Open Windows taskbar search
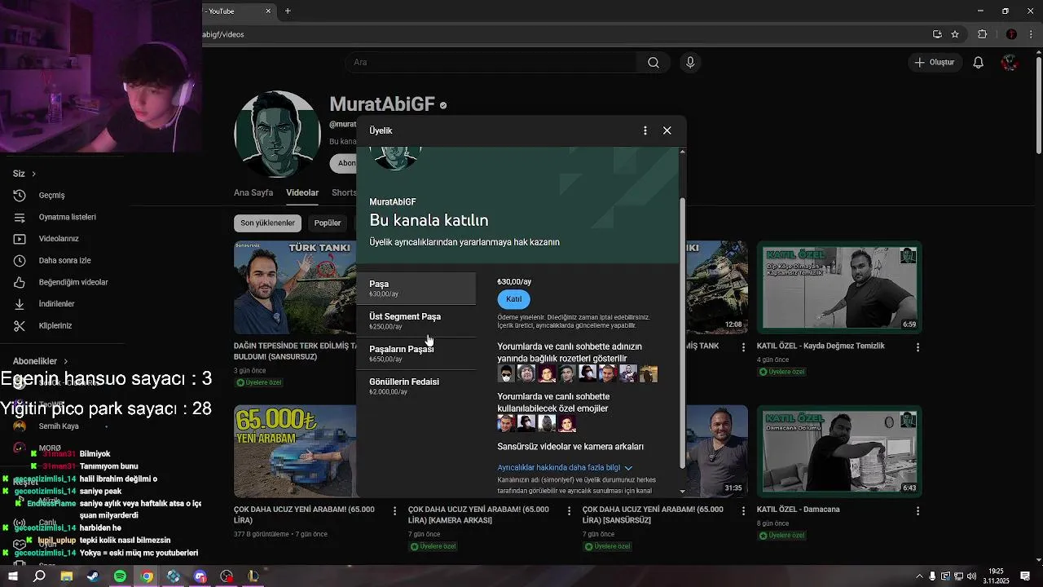1043x587 pixels. pos(39,576)
